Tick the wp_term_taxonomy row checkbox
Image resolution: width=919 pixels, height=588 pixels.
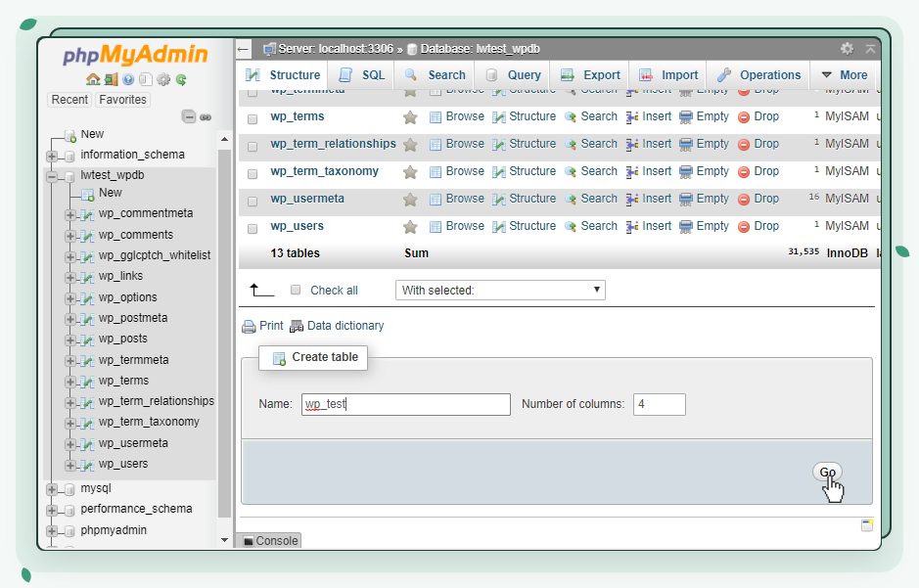pos(253,174)
